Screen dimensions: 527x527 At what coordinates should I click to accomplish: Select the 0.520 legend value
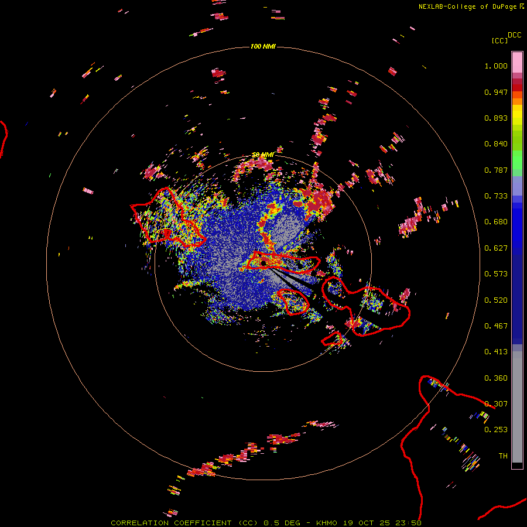coord(496,300)
